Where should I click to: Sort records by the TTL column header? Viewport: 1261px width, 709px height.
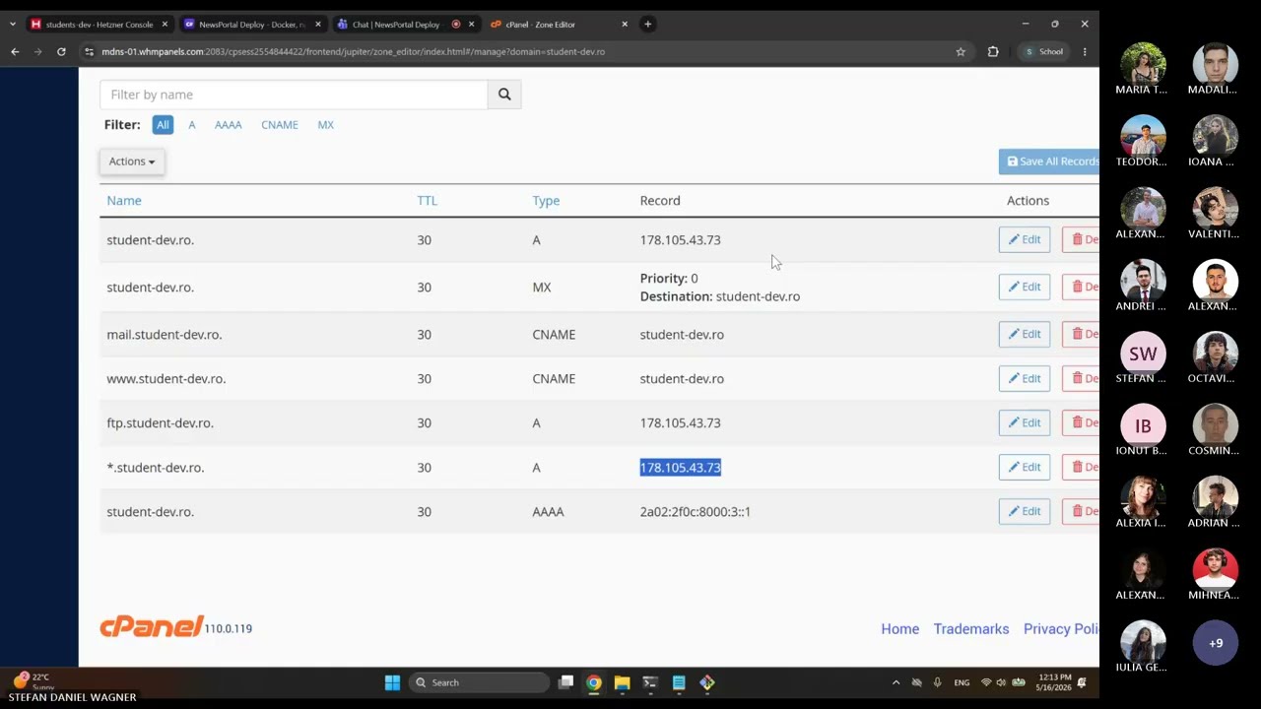click(427, 201)
